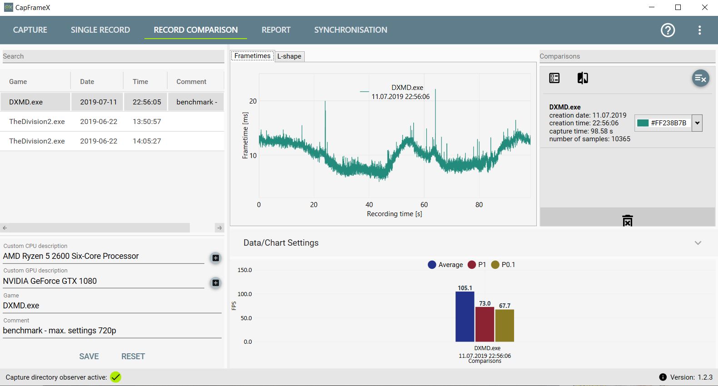Screen dimensions: 718x386
Task: Select the Record Comparison tab
Action: [196, 30]
